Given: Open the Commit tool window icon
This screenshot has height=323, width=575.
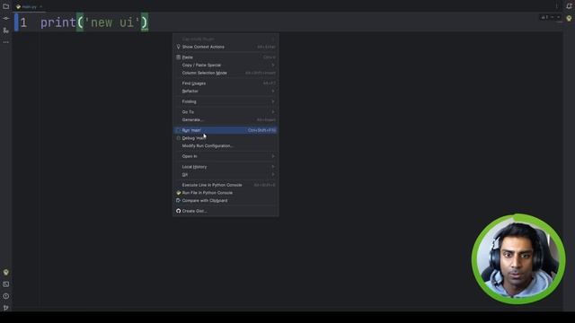Looking at the screenshot, I should [x=6, y=18].
